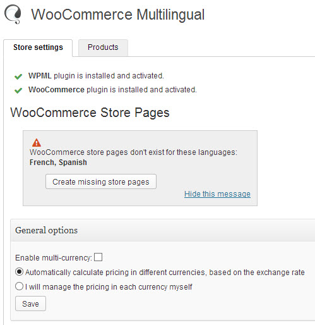315x325 pixels.
Task: Click the green checkmark beside WooCommerce plugin
Action: tap(18, 90)
